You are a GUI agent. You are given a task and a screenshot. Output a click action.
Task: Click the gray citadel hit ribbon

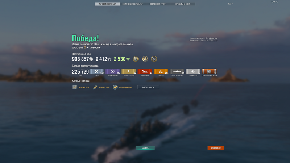177,71
